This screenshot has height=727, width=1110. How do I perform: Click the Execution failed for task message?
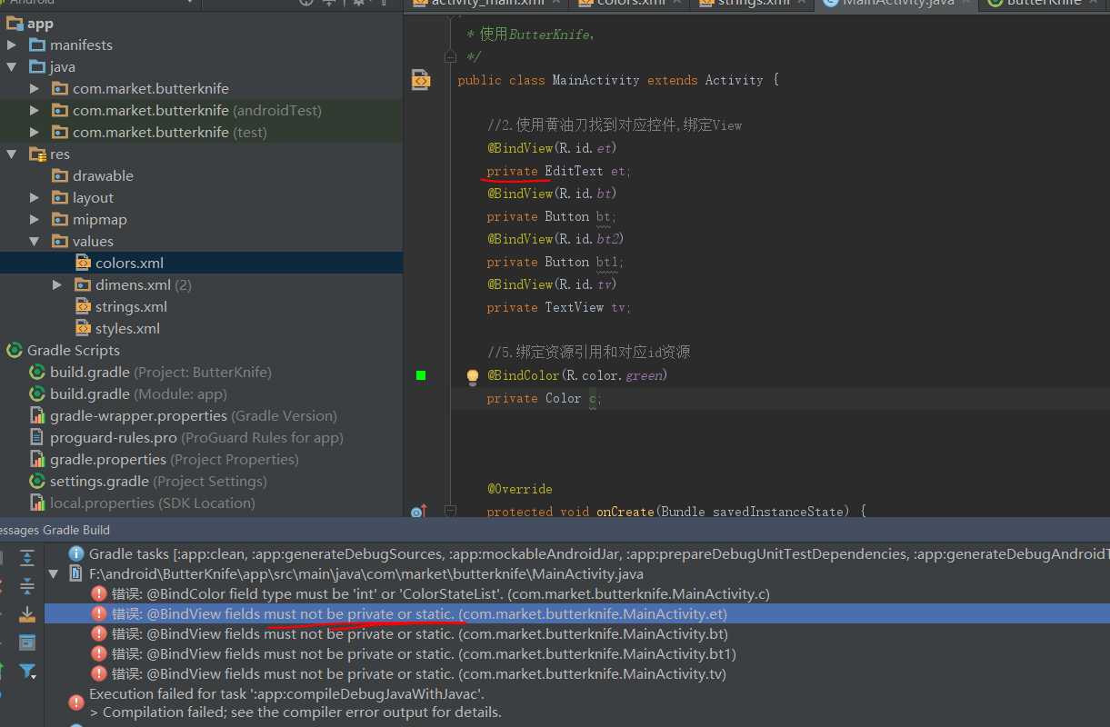[286, 693]
